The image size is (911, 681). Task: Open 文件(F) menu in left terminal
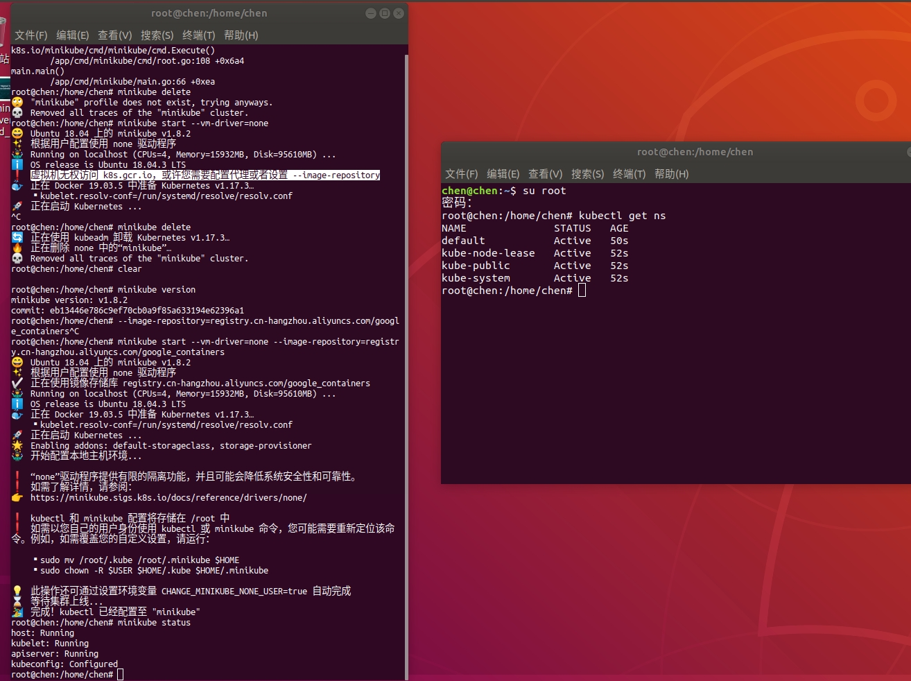(x=31, y=35)
